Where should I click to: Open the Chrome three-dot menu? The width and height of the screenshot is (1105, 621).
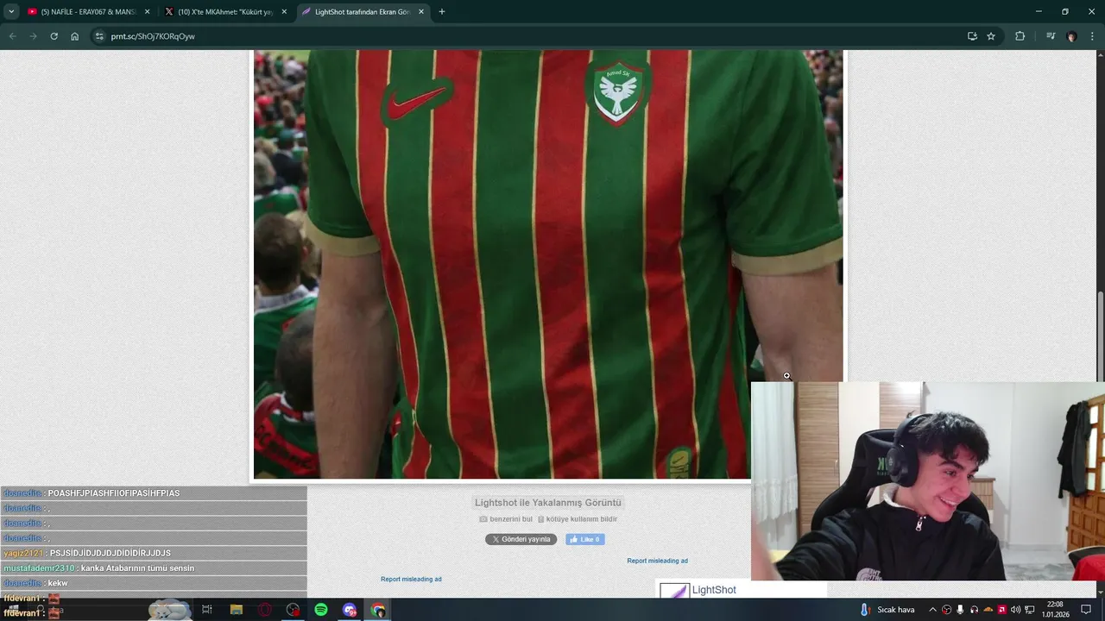pyautogui.click(x=1092, y=36)
